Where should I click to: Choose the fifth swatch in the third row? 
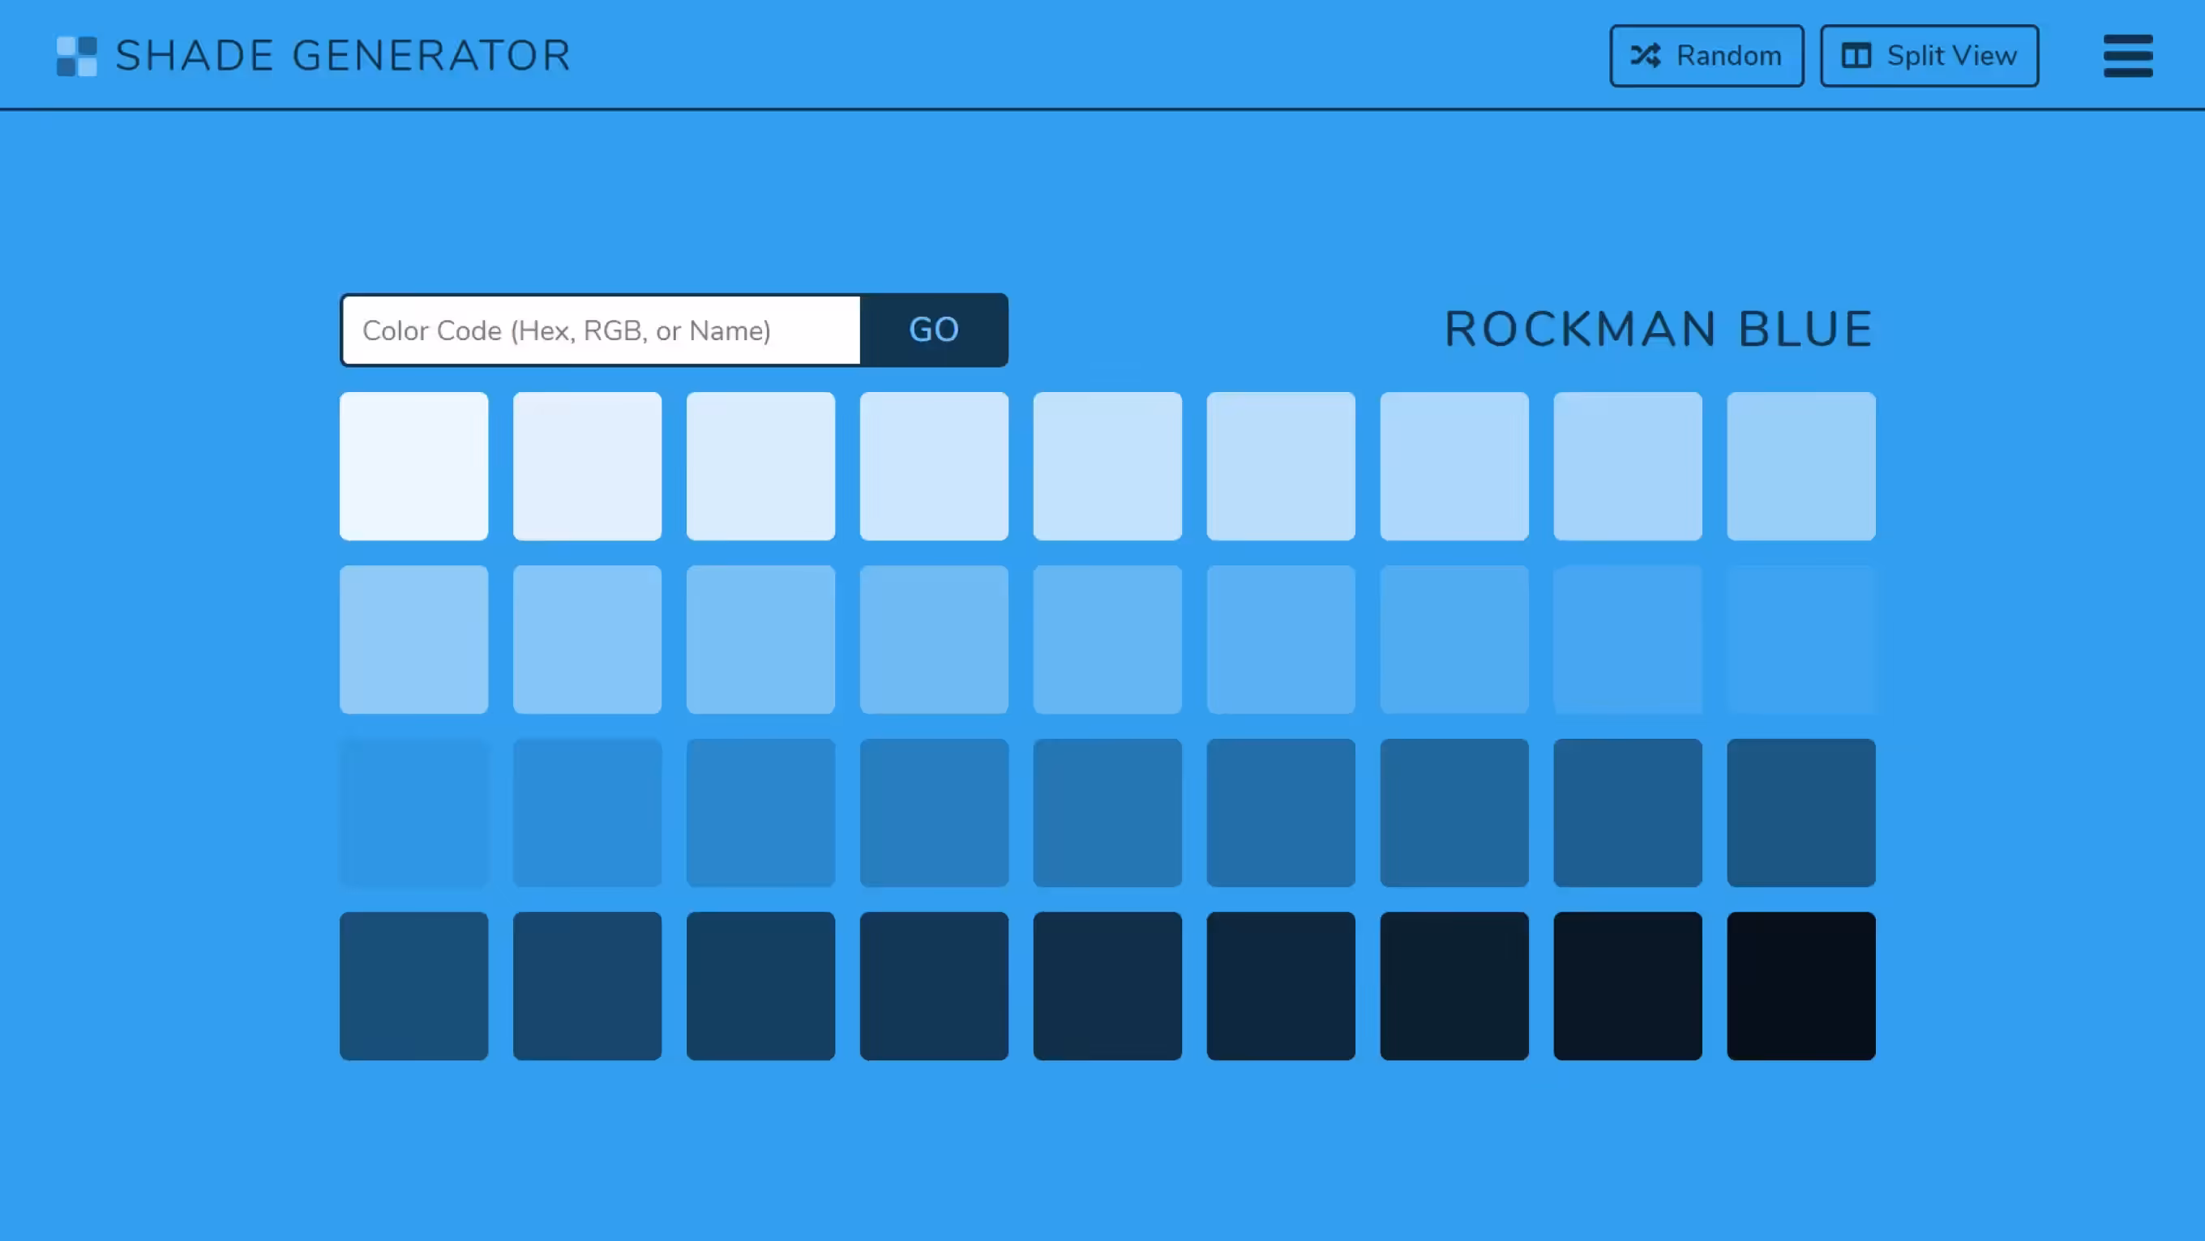1107,812
